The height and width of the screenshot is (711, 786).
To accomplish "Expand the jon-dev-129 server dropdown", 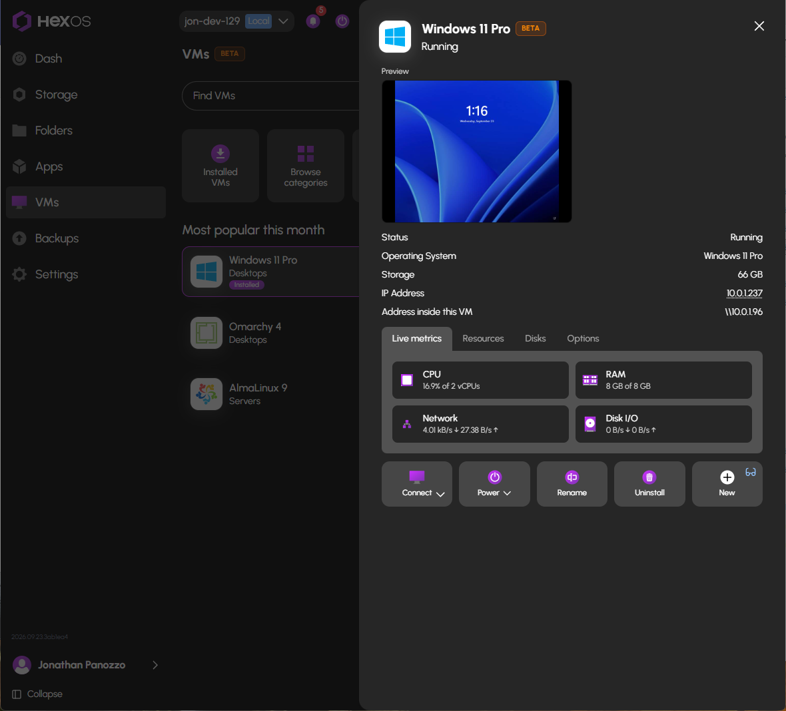I will [283, 21].
